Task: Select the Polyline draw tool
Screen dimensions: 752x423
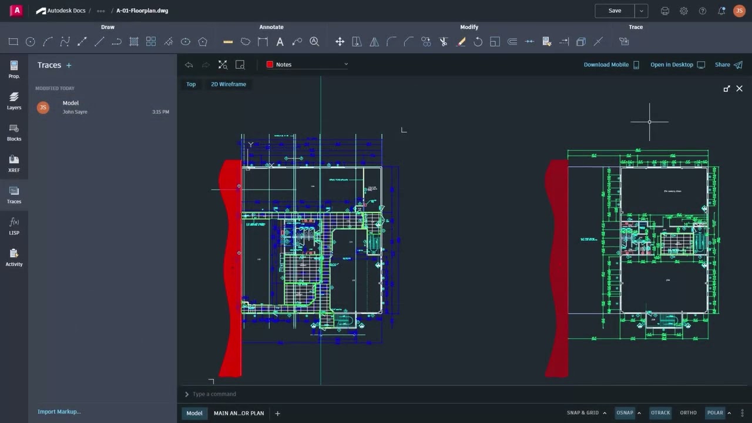Action: point(116,41)
